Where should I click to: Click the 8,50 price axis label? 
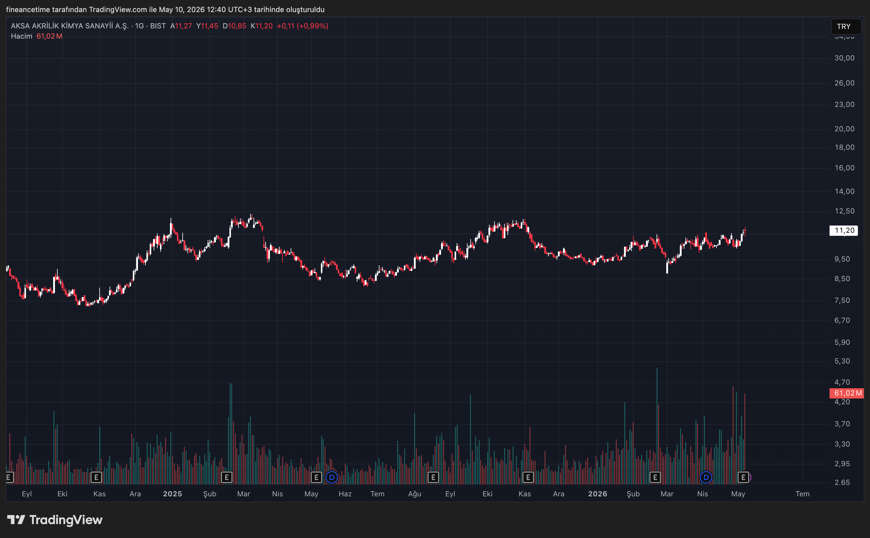click(x=842, y=279)
